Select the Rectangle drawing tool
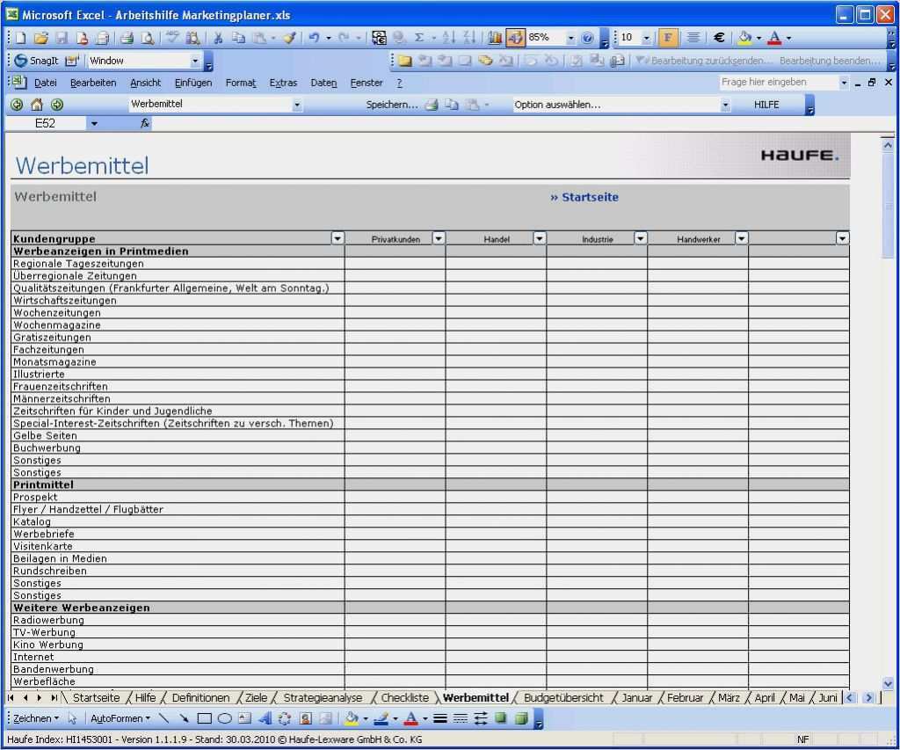The image size is (900, 750). [x=205, y=718]
